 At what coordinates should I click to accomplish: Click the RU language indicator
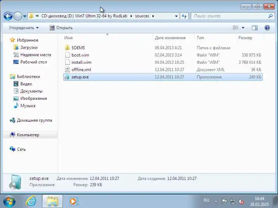(x=206, y=200)
